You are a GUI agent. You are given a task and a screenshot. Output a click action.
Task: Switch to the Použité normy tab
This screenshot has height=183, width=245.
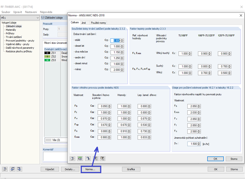pos(98,23)
